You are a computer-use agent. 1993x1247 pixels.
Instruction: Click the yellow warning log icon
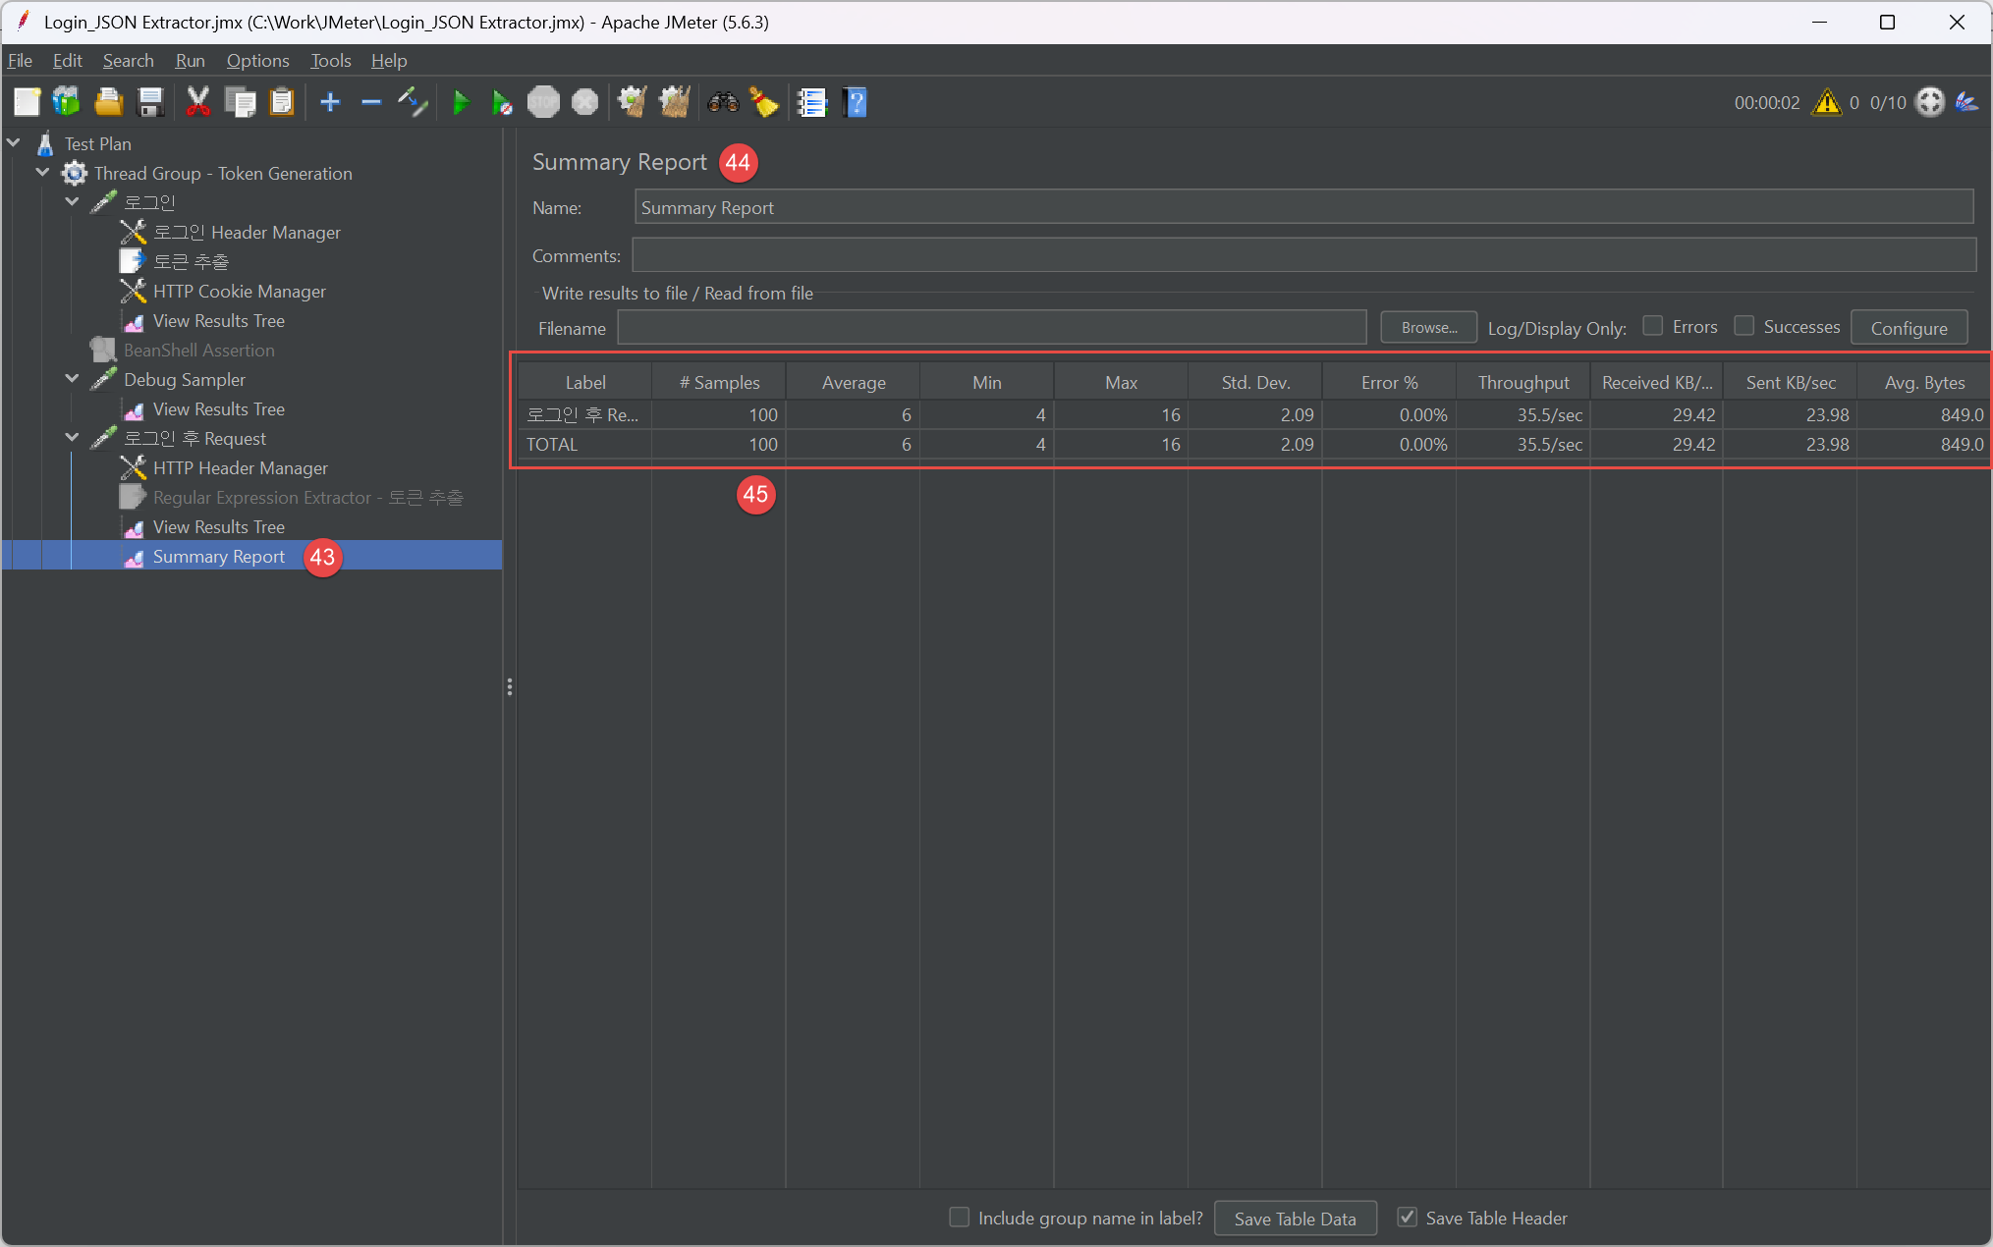pyautogui.click(x=1826, y=102)
